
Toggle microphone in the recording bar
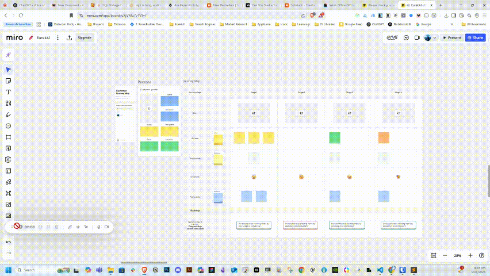pos(98,227)
